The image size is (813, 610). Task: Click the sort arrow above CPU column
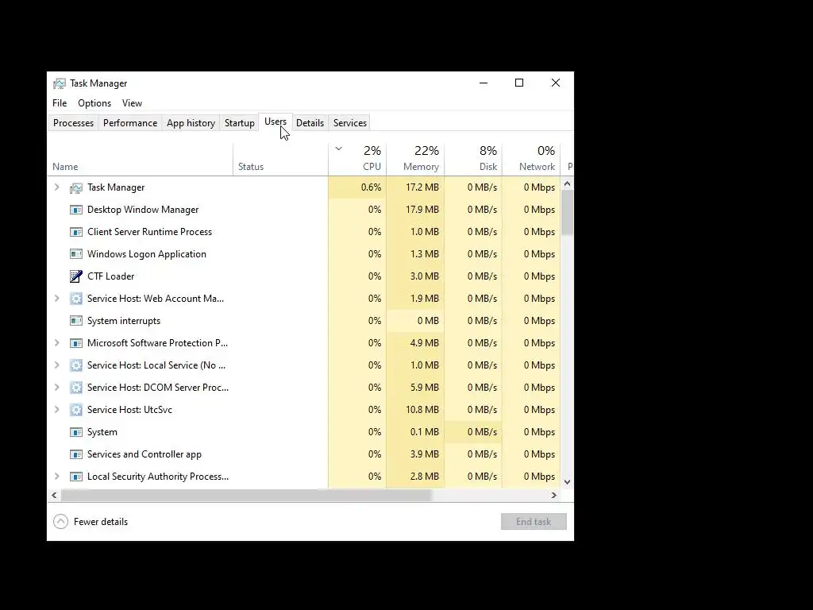pyautogui.click(x=338, y=149)
